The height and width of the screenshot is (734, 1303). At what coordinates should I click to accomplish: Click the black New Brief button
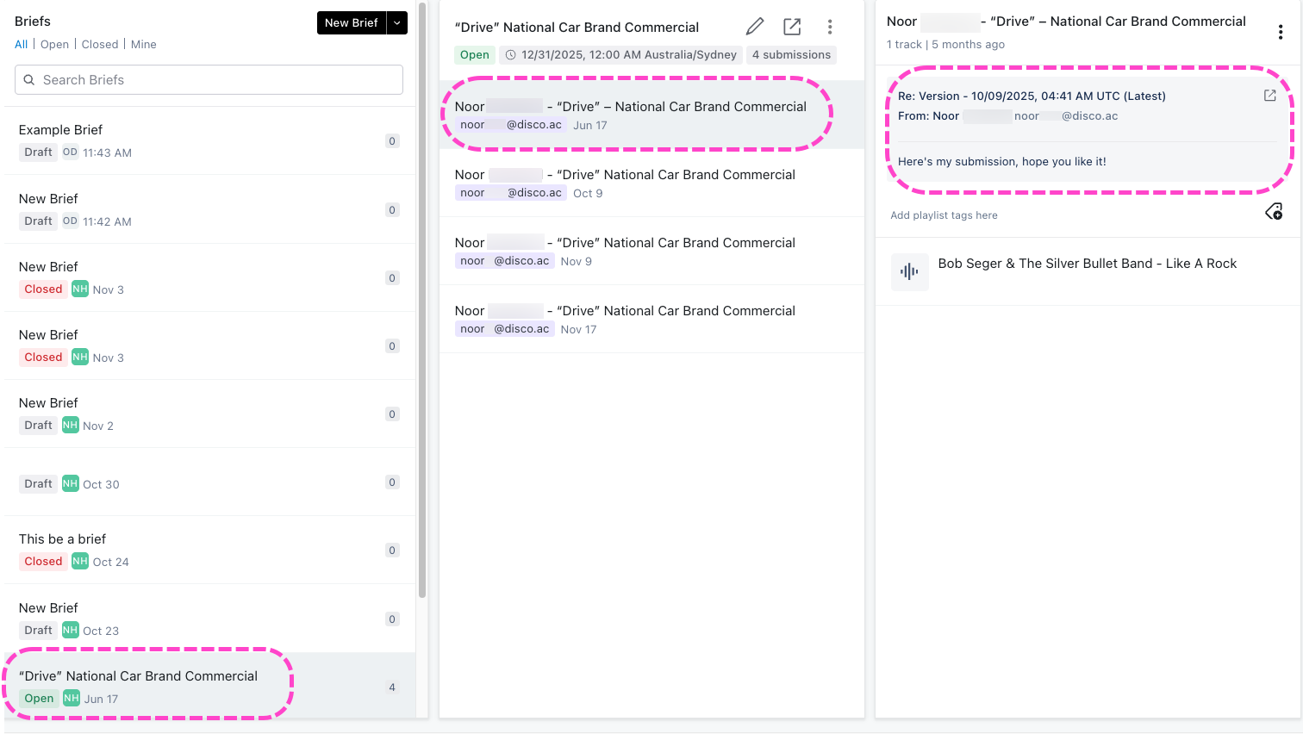(x=352, y=23)
